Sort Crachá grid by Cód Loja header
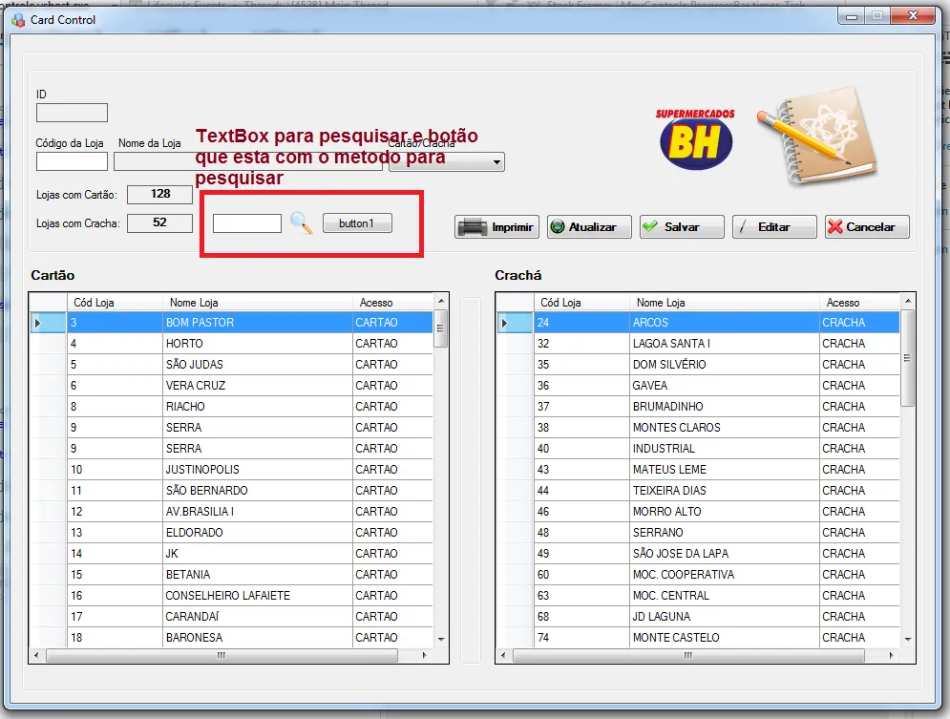The height and width of the screenshot is (719, 950). (581, 303)
